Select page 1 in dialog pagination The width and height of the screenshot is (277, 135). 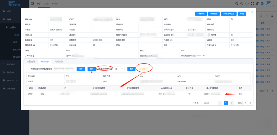click(226, 103)
